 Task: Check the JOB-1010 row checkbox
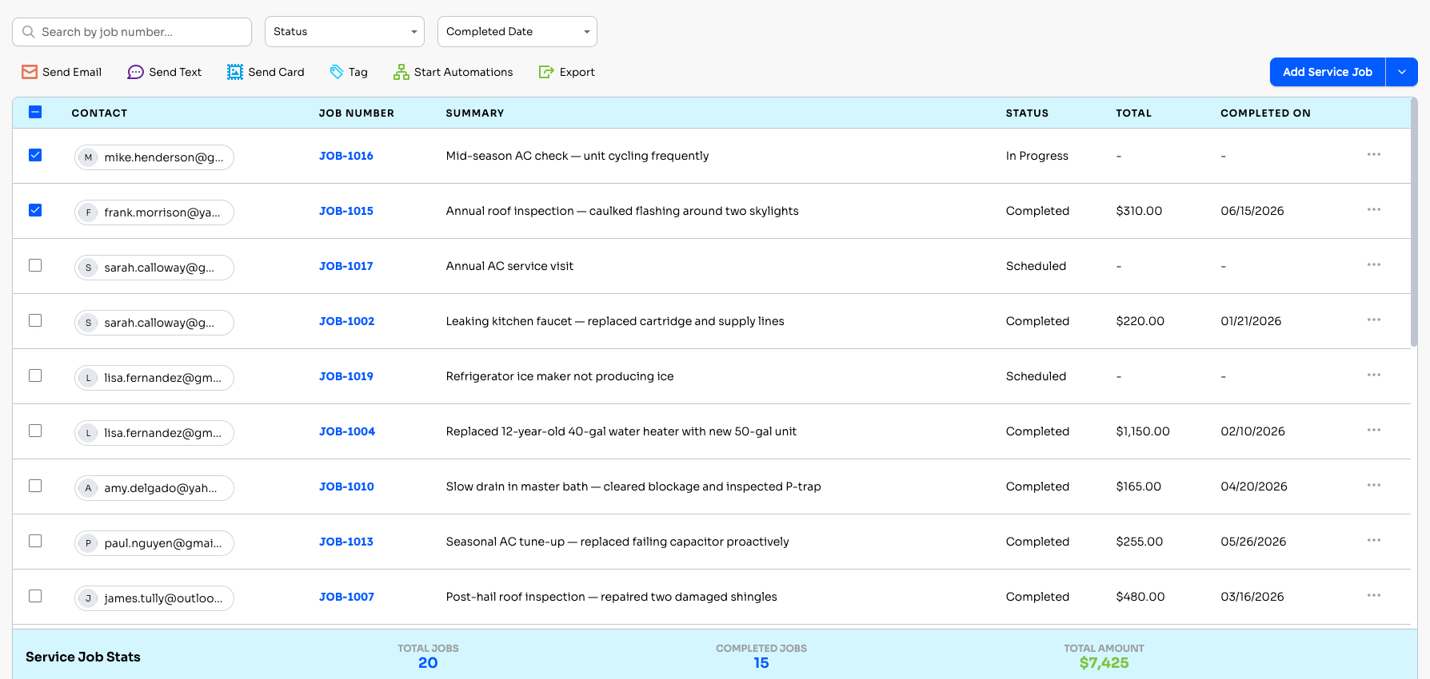pyautogui.click(x=35, y=486)
